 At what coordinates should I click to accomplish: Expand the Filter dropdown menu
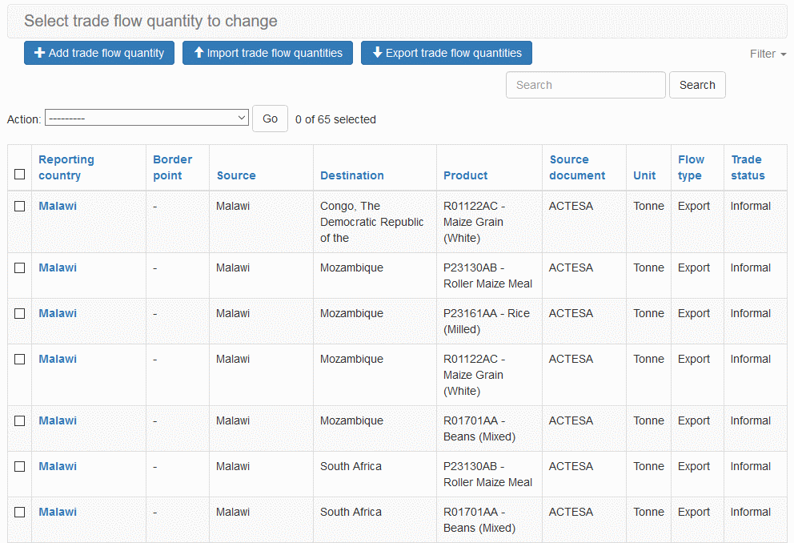[767, 54]
